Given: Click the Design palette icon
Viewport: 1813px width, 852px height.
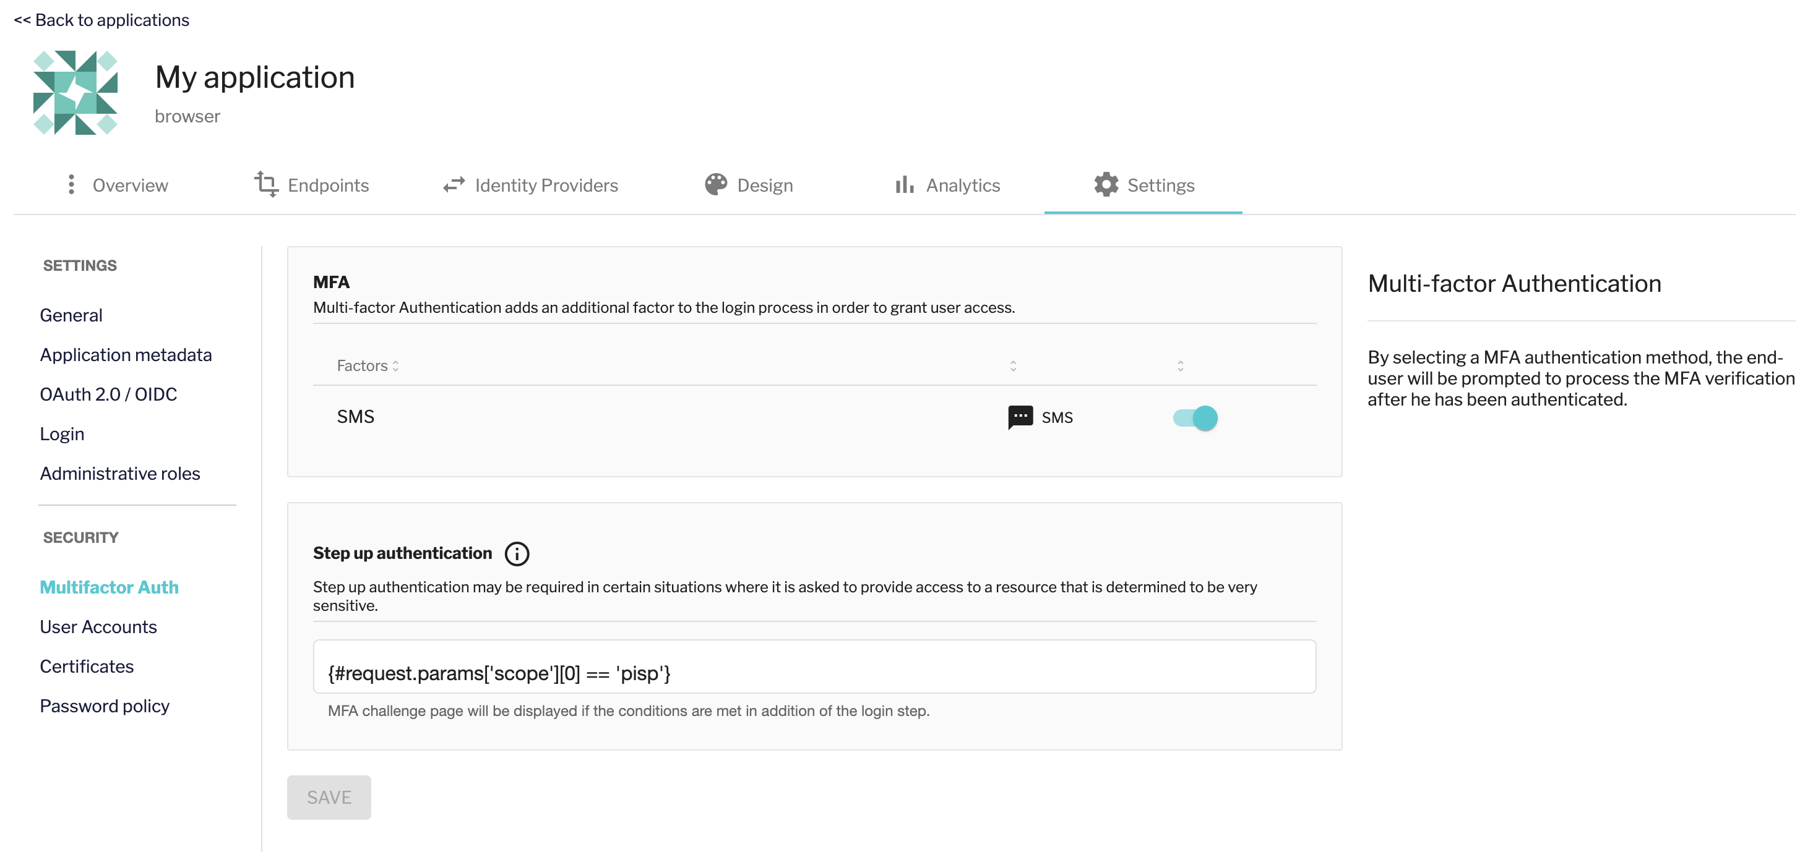Looking at the screenshot, I should [716, 184].
